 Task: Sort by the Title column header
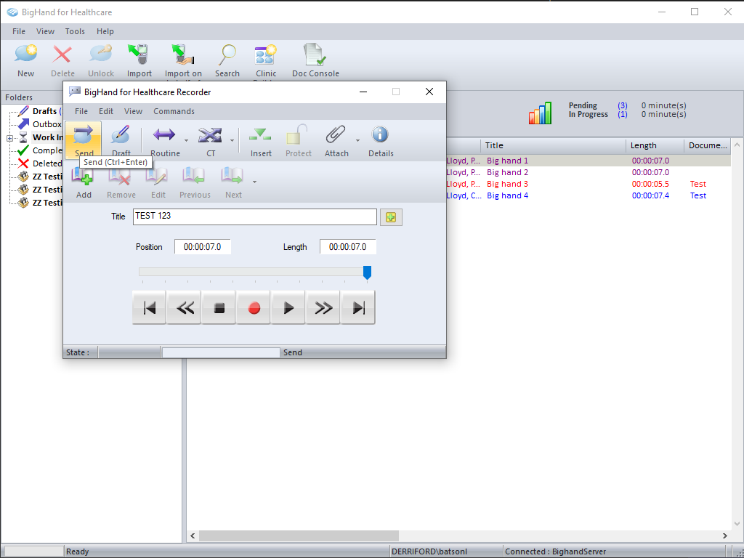tap(553, 145)
